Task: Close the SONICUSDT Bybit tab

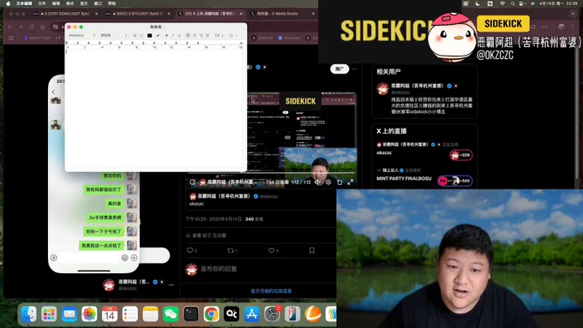Action: (97, 14)
